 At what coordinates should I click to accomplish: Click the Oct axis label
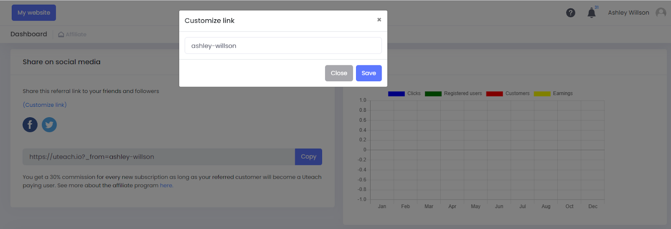(570, 206)
